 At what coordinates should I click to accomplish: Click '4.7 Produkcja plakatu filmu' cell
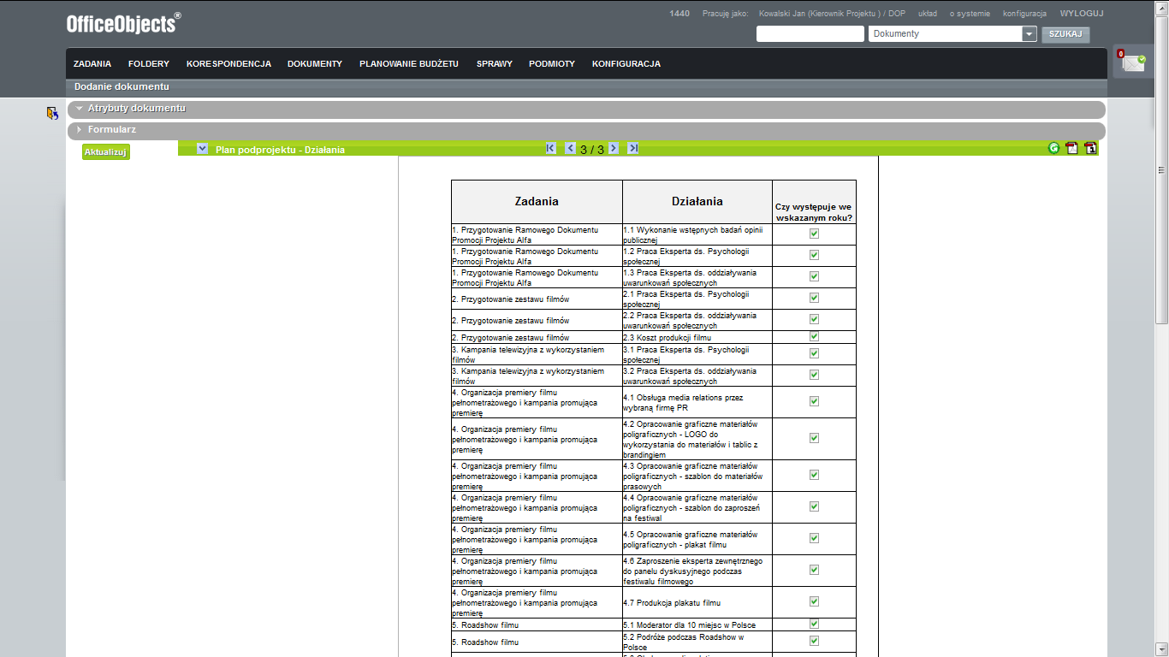pos(697,602)
